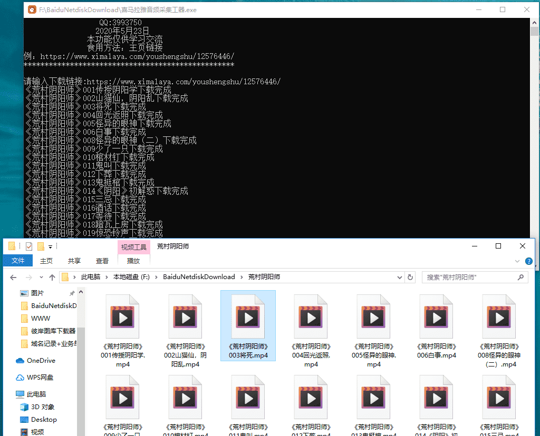
Task: Switch to the 查看 ribbon tab
Action: 102,261
